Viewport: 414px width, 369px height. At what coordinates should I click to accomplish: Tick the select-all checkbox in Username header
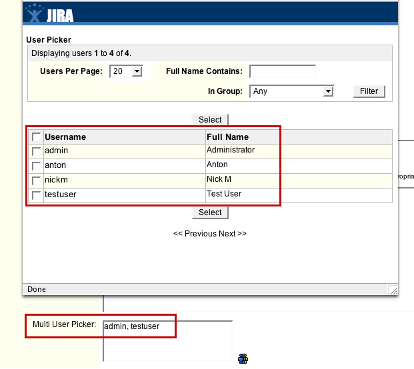(x=36, y=137)
